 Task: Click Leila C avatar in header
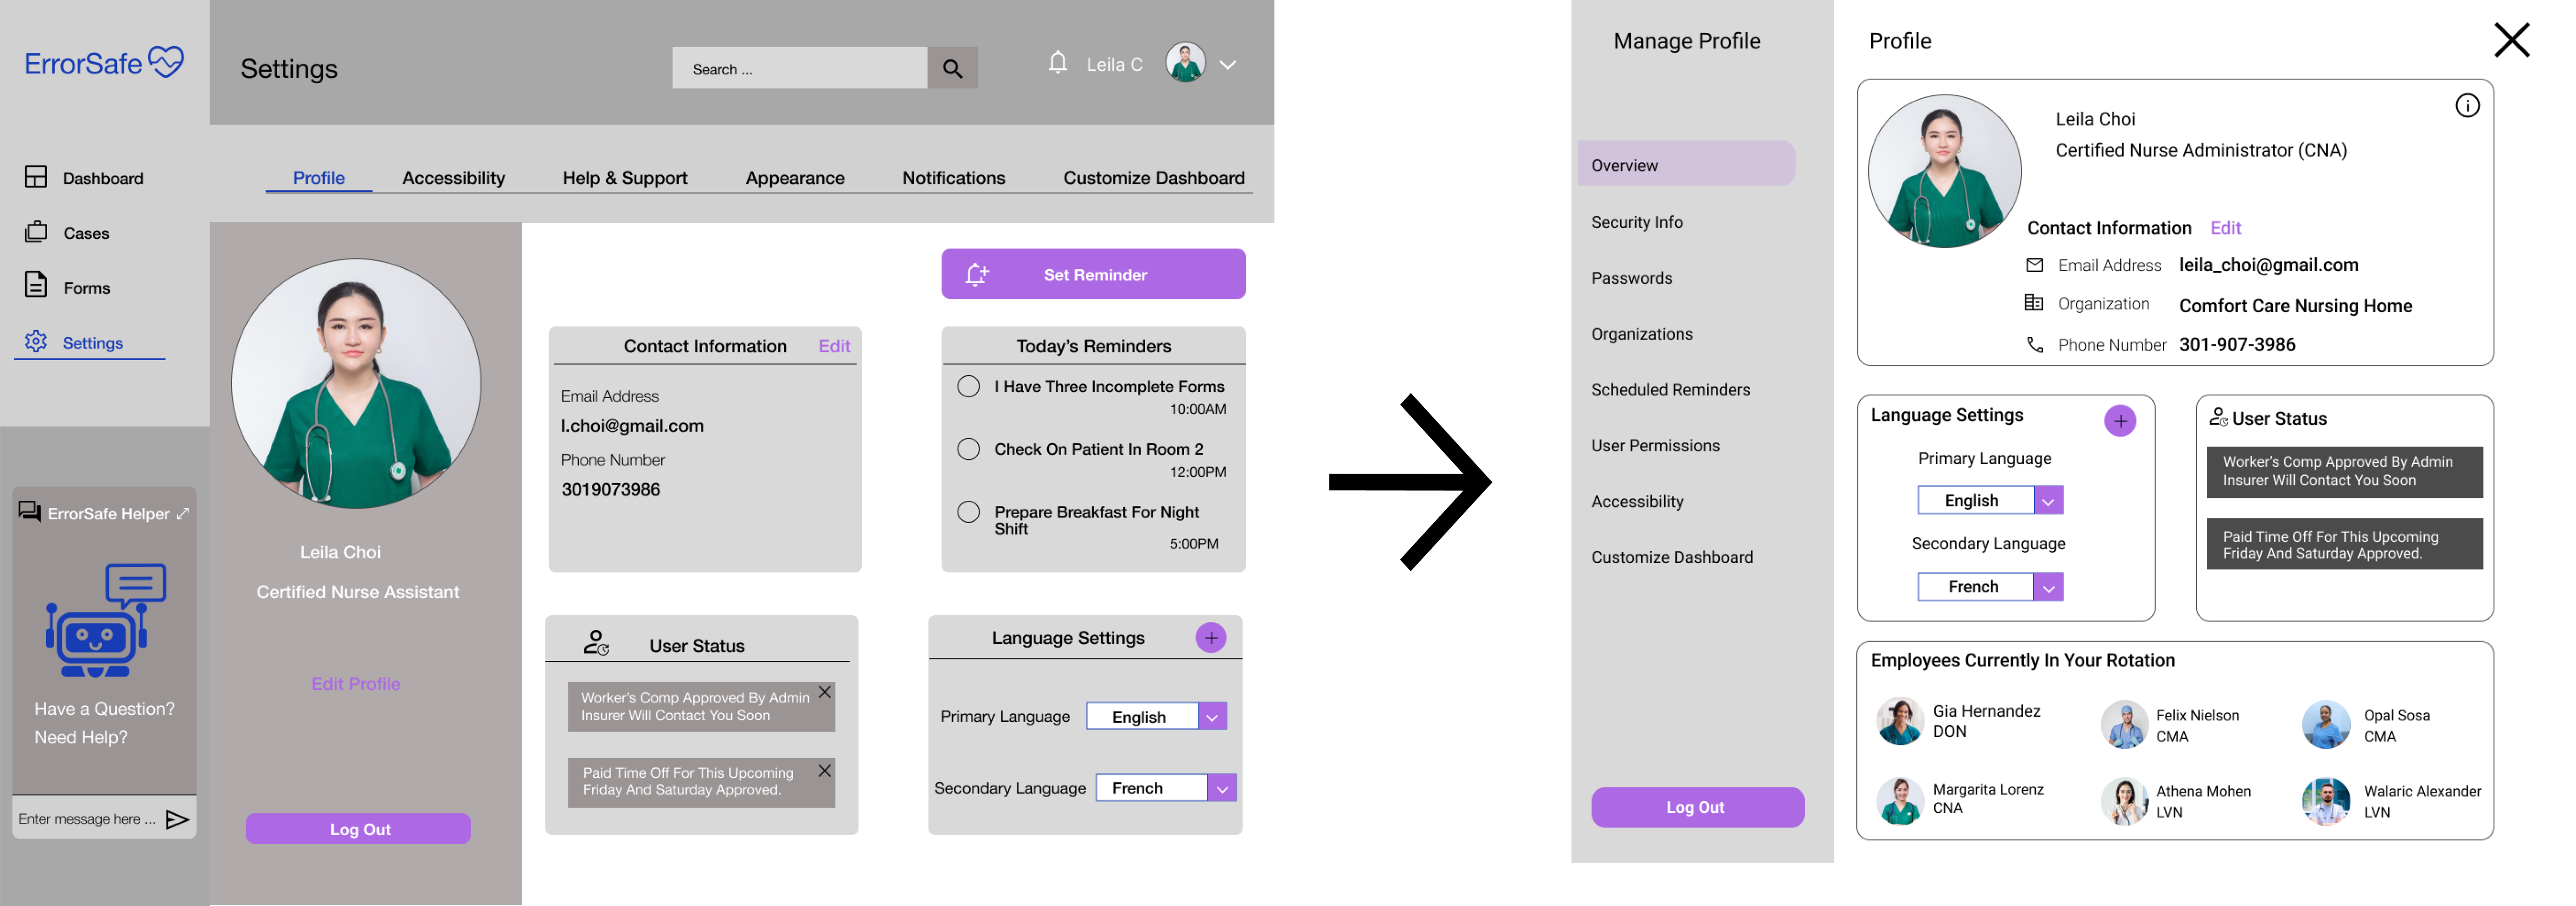(x=1186, y=63)
